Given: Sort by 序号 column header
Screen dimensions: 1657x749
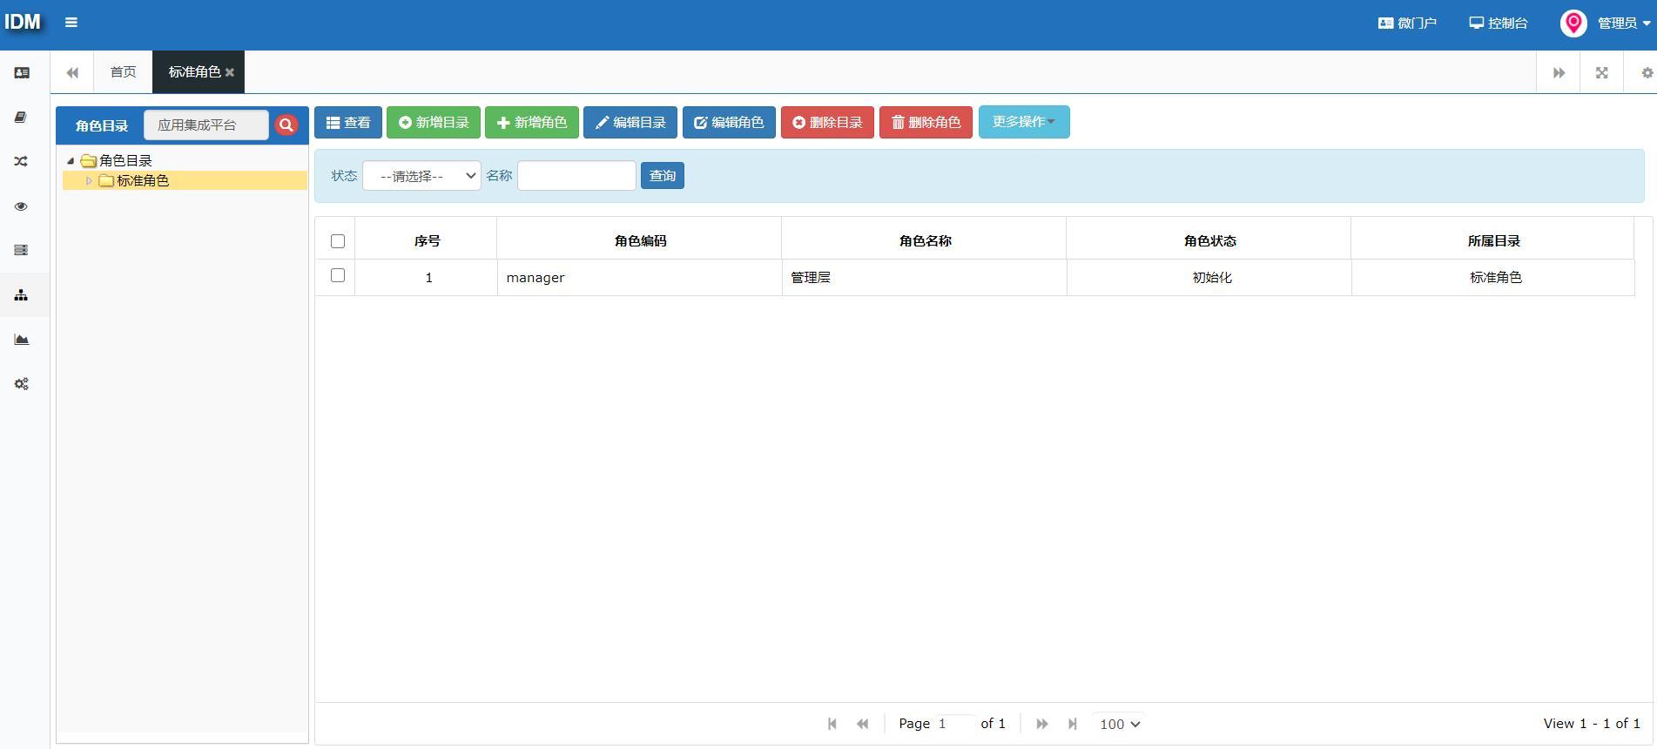Looking at the screenshot, I should (x=427, y=241).
